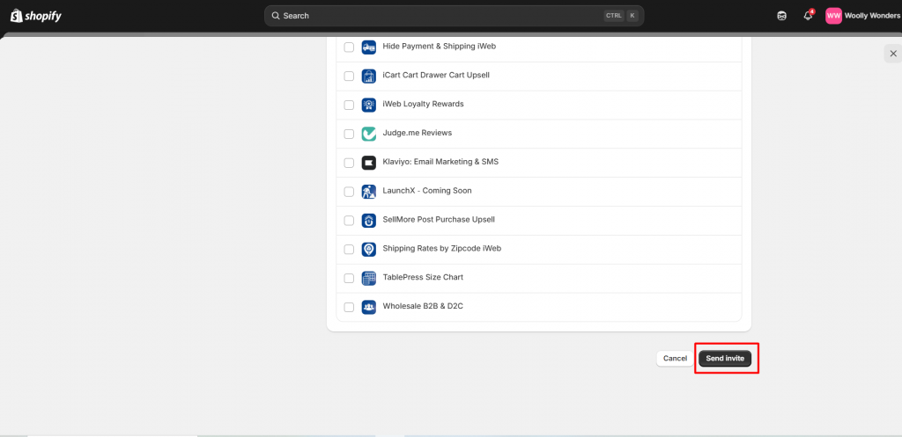Enable the iWeb Loyalty Rewards checkbox

click(x=349, y=105)
